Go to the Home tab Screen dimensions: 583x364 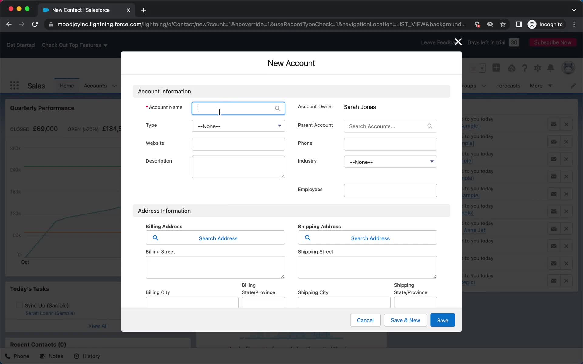point(67,86)
